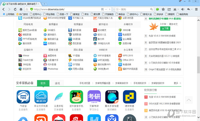This screenshot has width=200, height=121.
Task: Open the 安卓视频播放器 category link
Action: [103, 83]
